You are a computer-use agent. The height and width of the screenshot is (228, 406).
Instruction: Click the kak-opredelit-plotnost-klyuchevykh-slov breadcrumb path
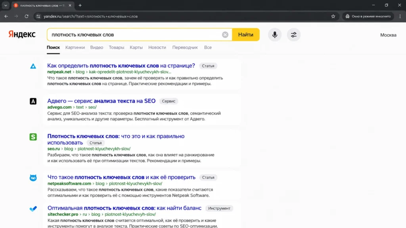[x=130, y=72]
